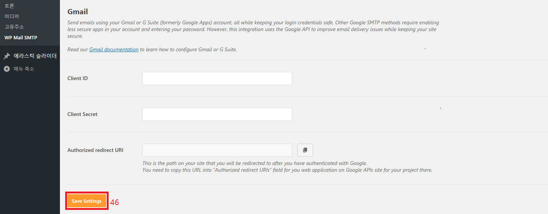Focus the Client ID text field
The image size is (548, 214).
tap(217, 79)
